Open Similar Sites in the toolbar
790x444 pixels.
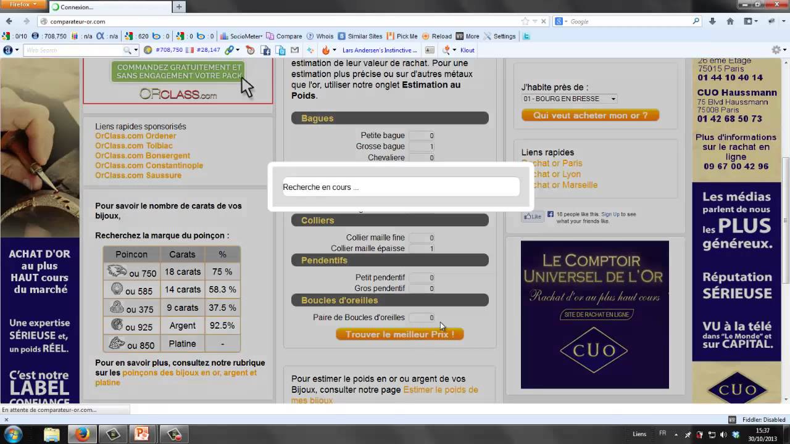[360, 36]
